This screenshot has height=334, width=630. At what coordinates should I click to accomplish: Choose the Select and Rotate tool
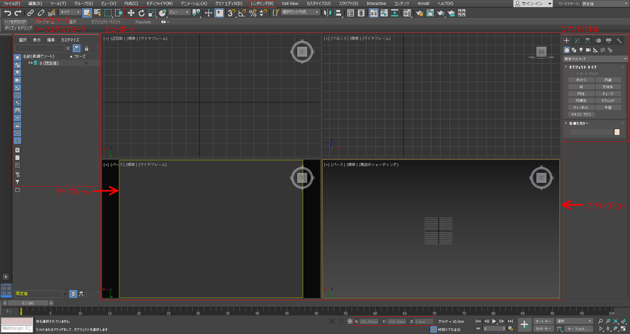tap(142, 13)
